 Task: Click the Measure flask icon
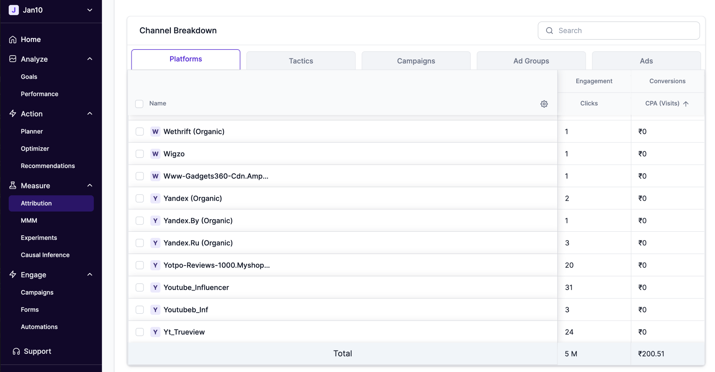[12, 185]
